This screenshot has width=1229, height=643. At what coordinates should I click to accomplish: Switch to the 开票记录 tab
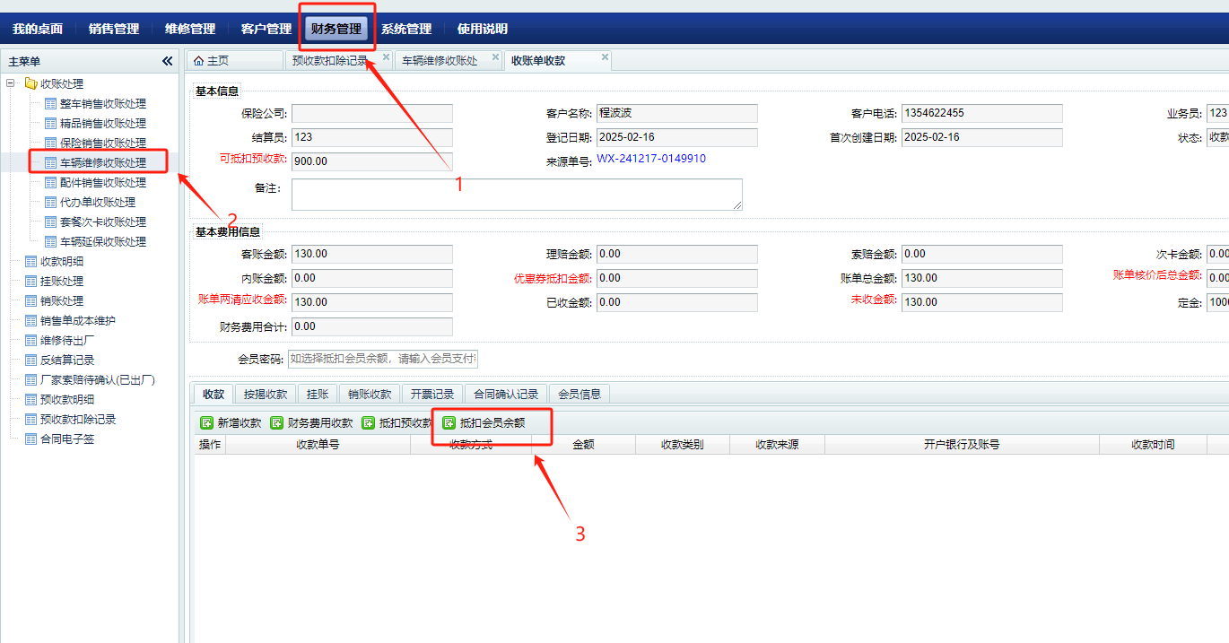pyautogui.click(x=432, y=394)
